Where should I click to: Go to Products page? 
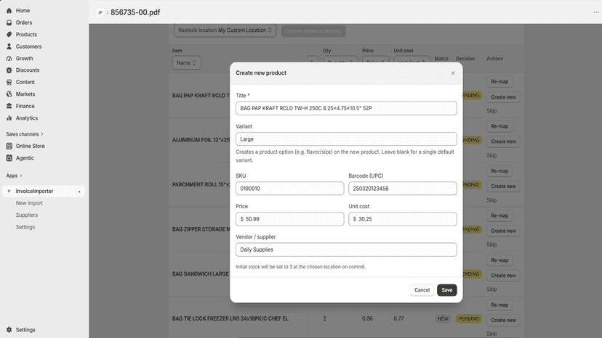pyautogui.click(x=26, y=35)
